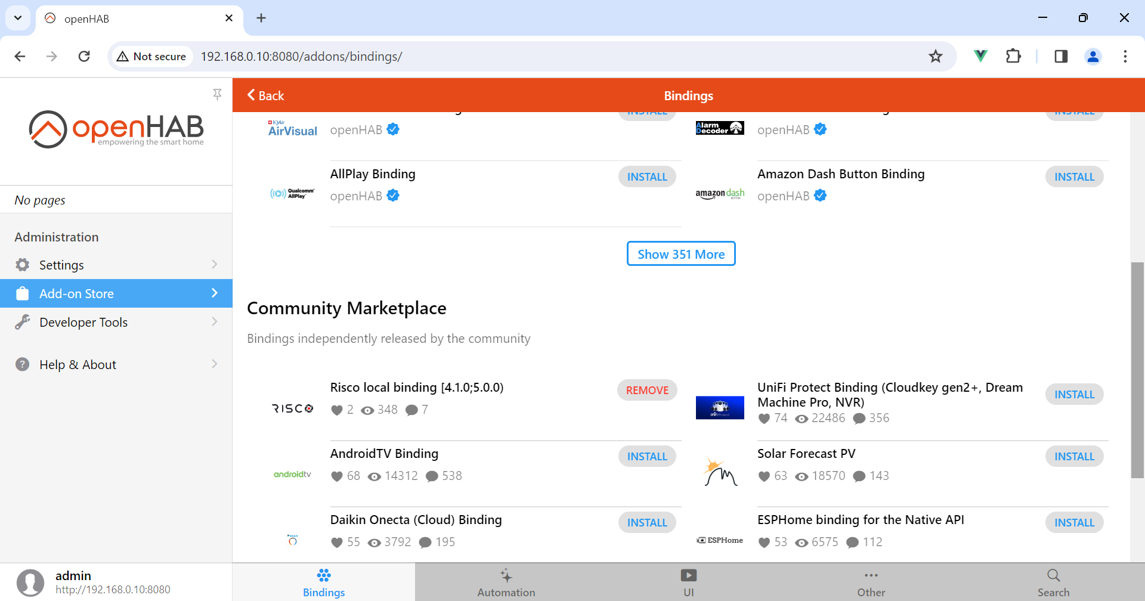1145x601 pixels.
Task: Click the openHAB logo in sidebar
Action: [116, 129]
